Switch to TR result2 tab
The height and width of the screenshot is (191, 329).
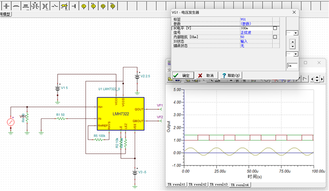[x=197, y=184]
